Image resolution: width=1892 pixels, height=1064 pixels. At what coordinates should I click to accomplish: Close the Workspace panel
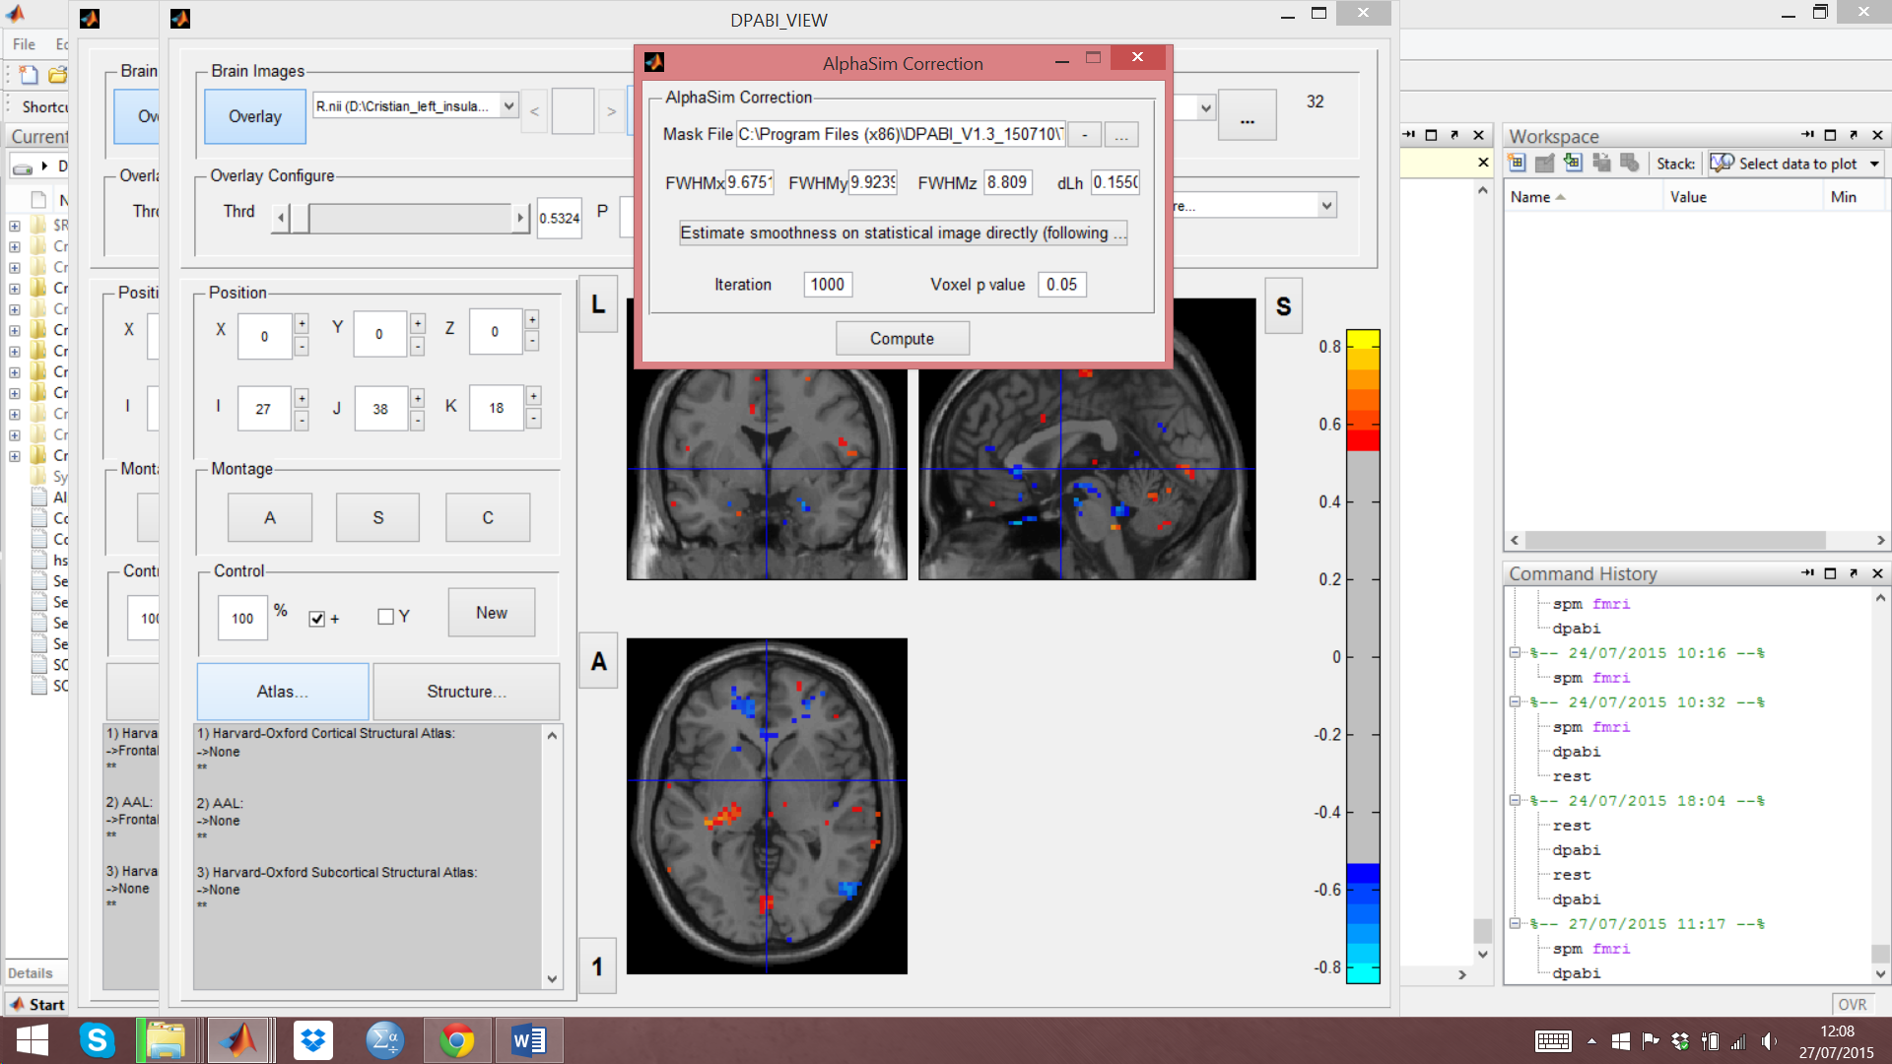coord(1877,135)
